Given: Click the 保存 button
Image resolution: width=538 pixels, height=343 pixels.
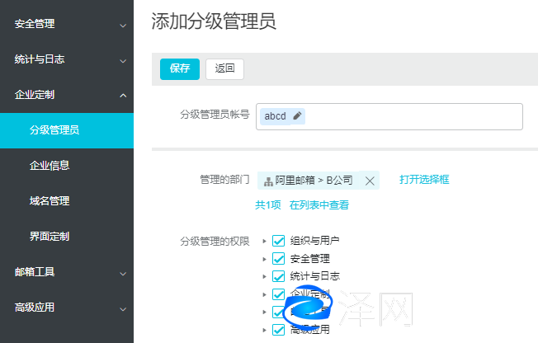Looking at the screenshot, I should pos(179,68).
